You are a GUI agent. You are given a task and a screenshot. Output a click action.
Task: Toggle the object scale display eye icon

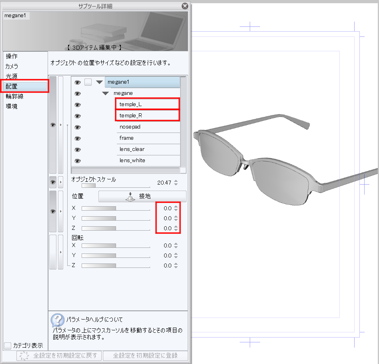52,182
